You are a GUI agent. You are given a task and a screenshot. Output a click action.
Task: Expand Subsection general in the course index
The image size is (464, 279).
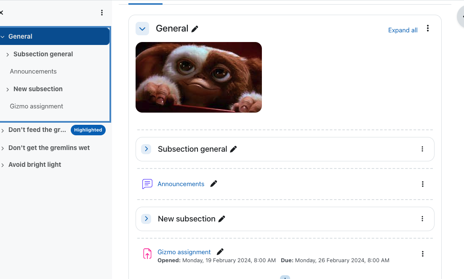8,55
